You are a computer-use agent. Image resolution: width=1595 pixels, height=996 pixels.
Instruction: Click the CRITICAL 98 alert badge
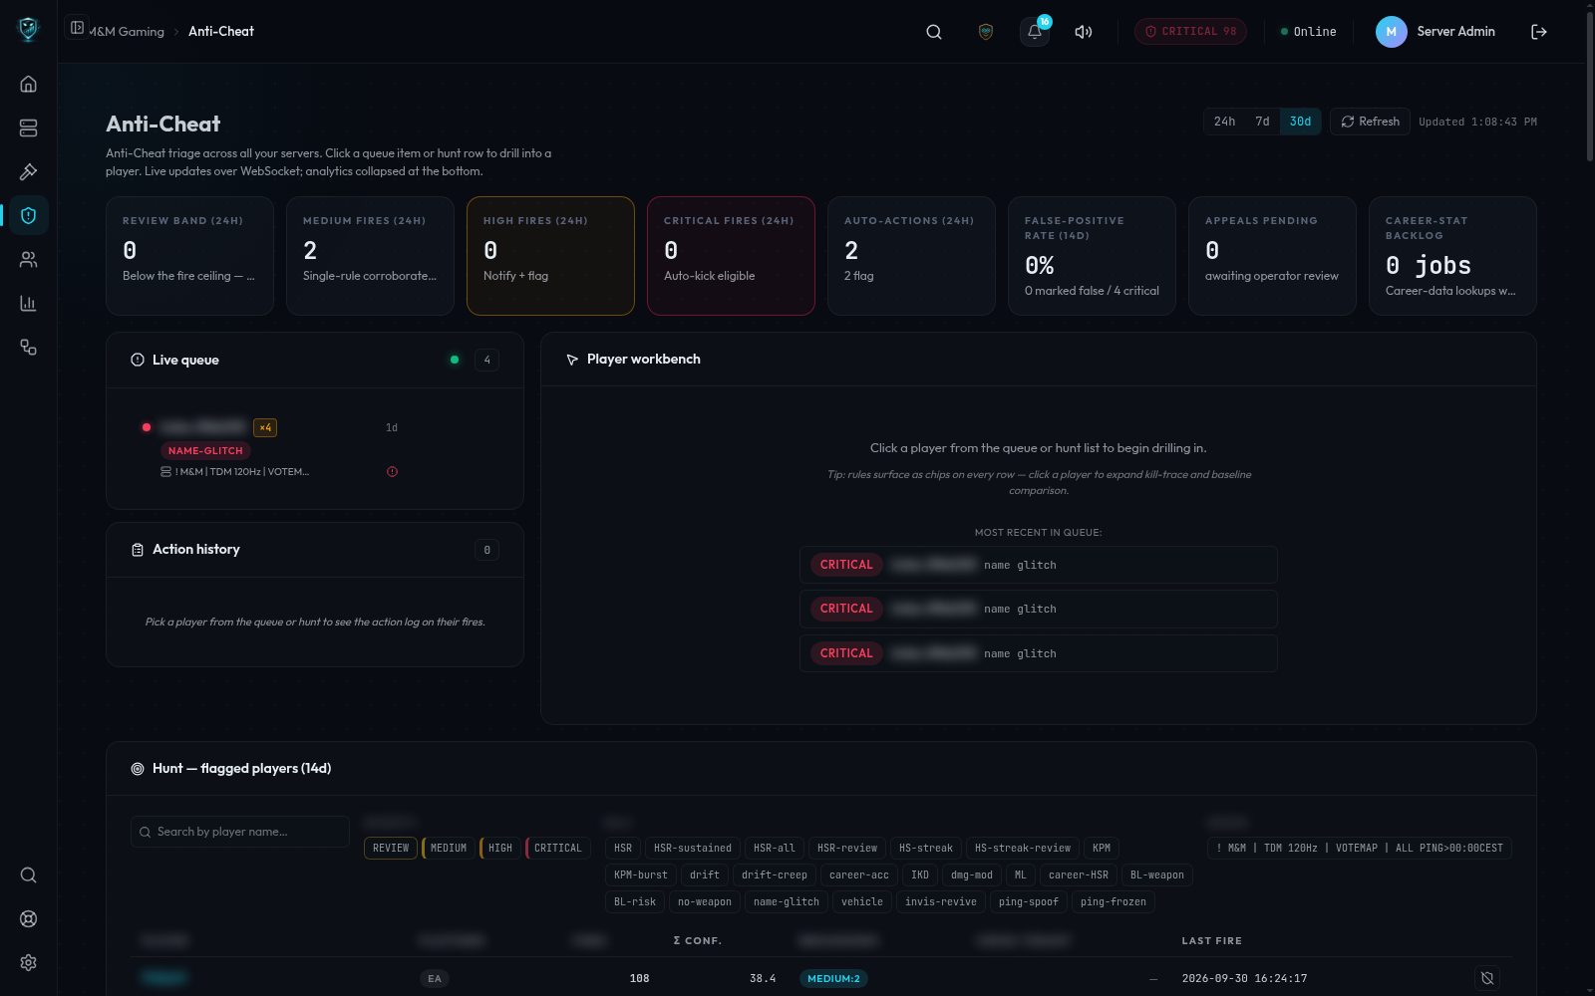click(1190, 32)
